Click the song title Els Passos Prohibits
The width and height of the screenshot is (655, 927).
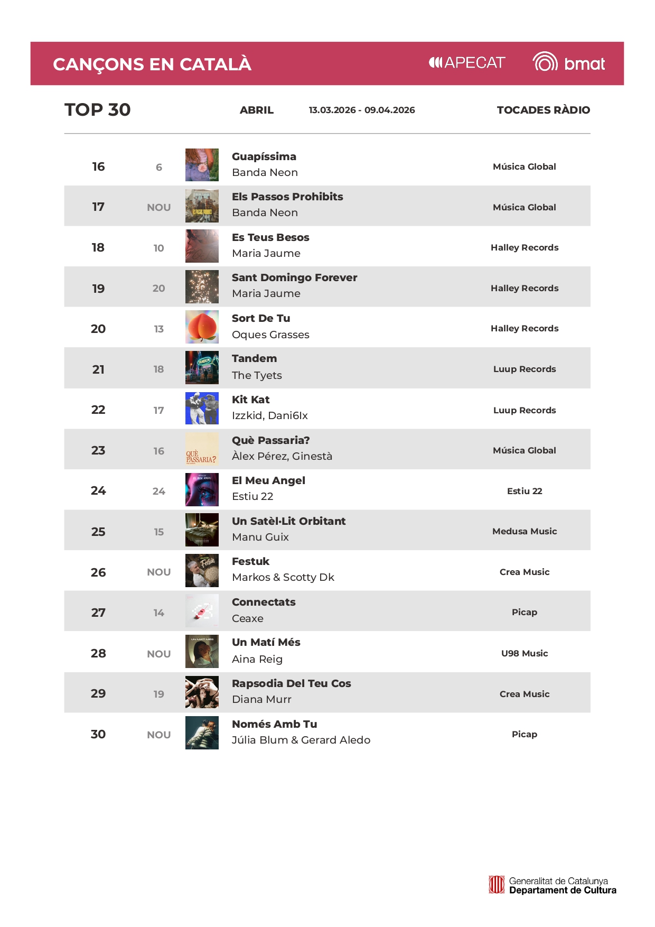pyautogui.click(x=287, y=197)
